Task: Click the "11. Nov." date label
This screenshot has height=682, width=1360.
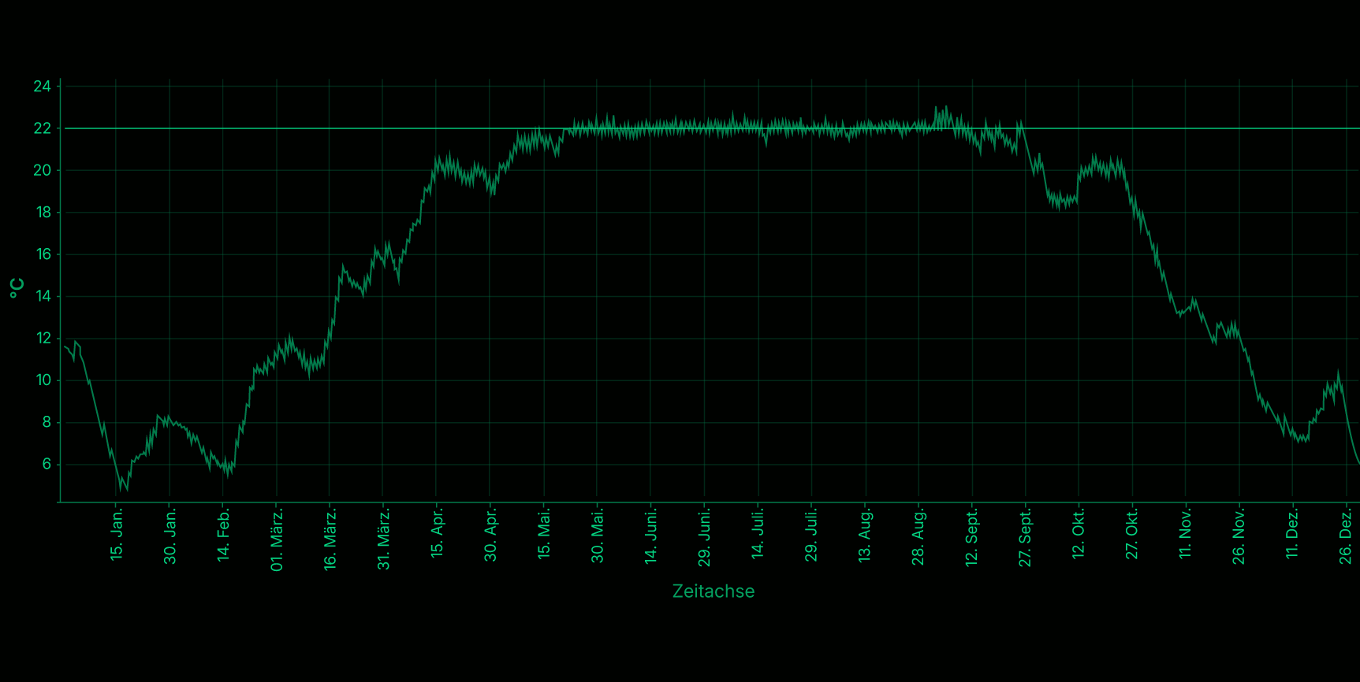Action: 1186,535
